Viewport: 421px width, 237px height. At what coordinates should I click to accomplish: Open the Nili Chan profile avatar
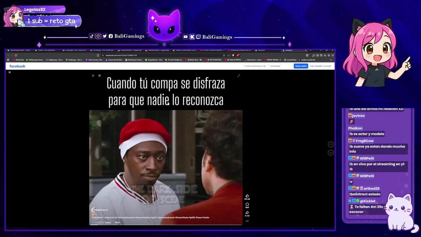(x=94, y=210)
